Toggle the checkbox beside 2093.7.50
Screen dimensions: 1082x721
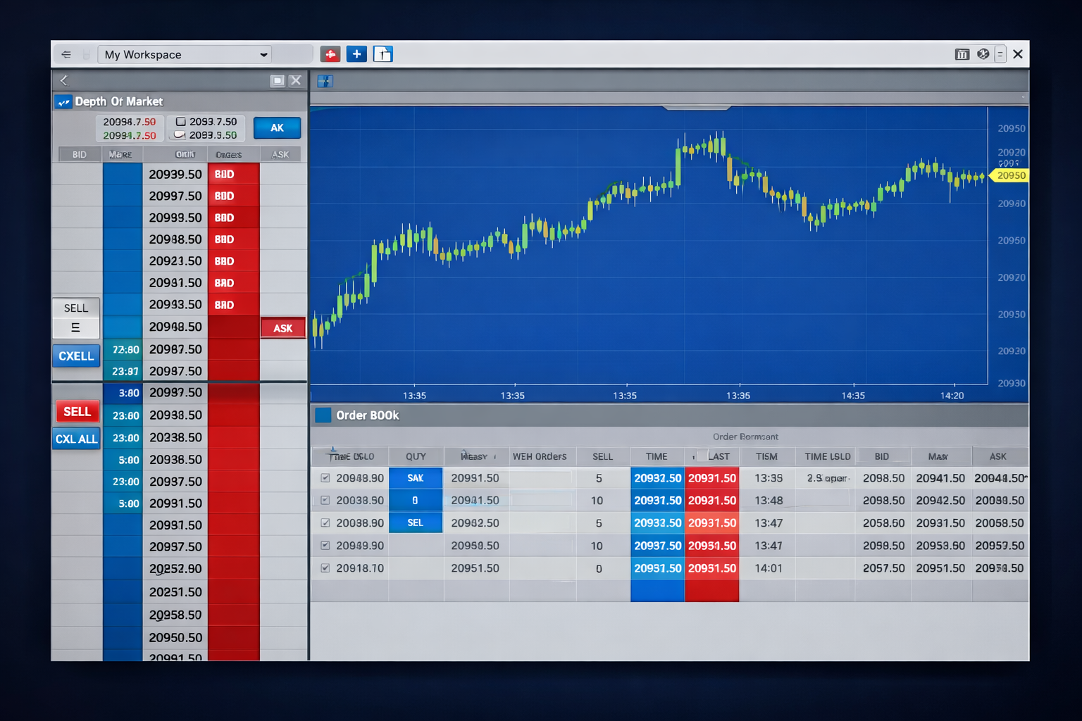(x=181, y=122)
